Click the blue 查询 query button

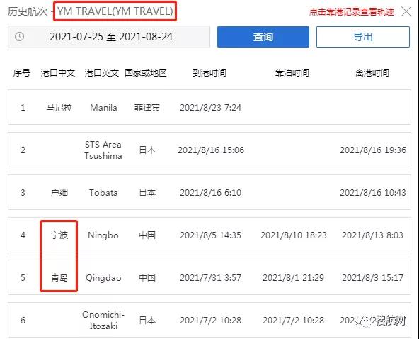pos(263,37)
